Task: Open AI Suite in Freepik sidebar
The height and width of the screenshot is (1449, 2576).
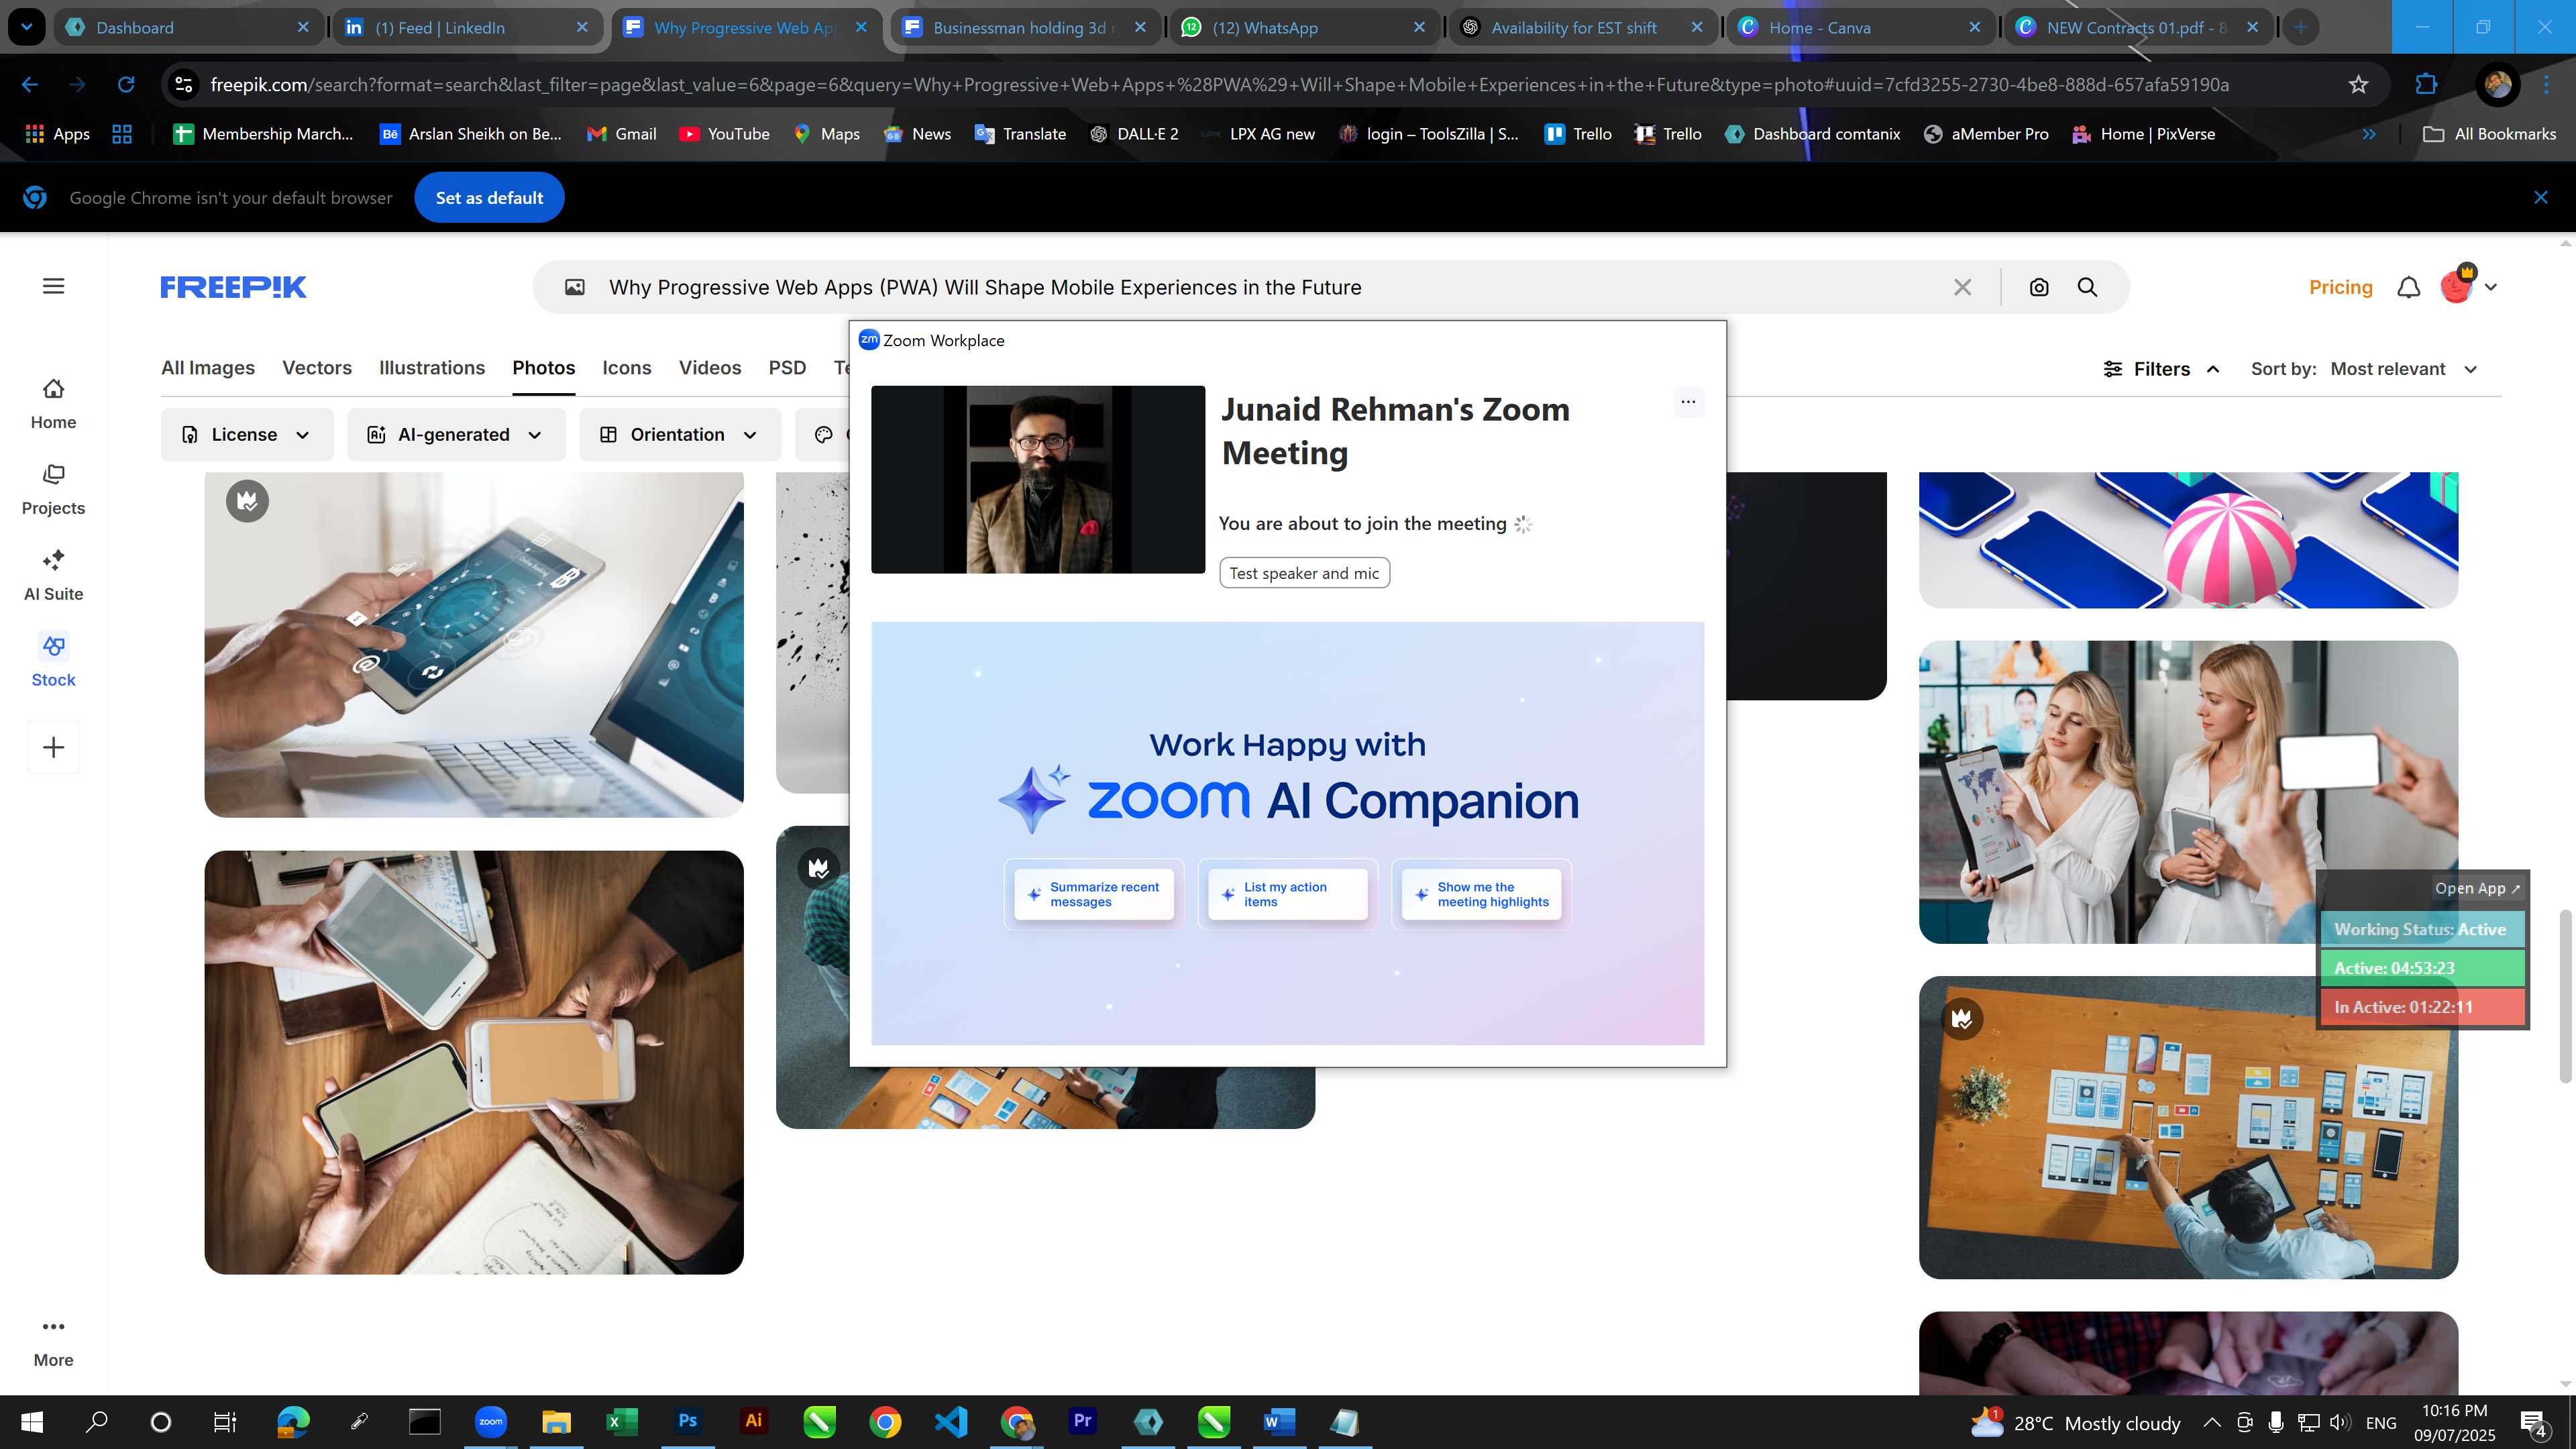Action: pos(53,575)
